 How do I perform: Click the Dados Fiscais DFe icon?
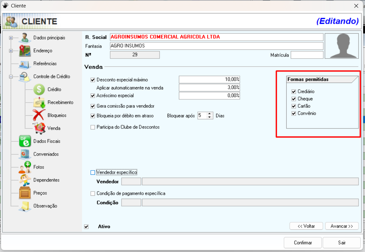[25, 141]
